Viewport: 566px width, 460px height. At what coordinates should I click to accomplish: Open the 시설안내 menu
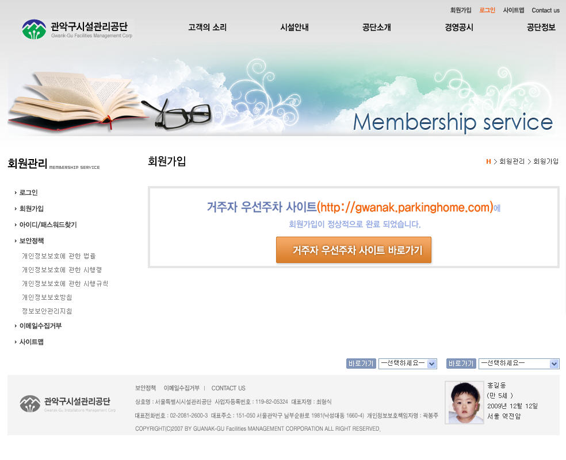tap(295, 28)
